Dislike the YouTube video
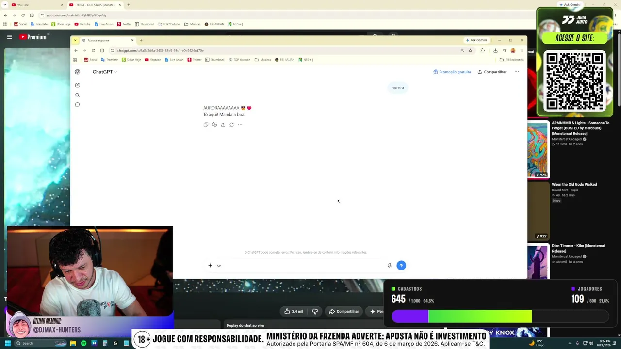The image size is (621, 349). (x=315, y=311)
